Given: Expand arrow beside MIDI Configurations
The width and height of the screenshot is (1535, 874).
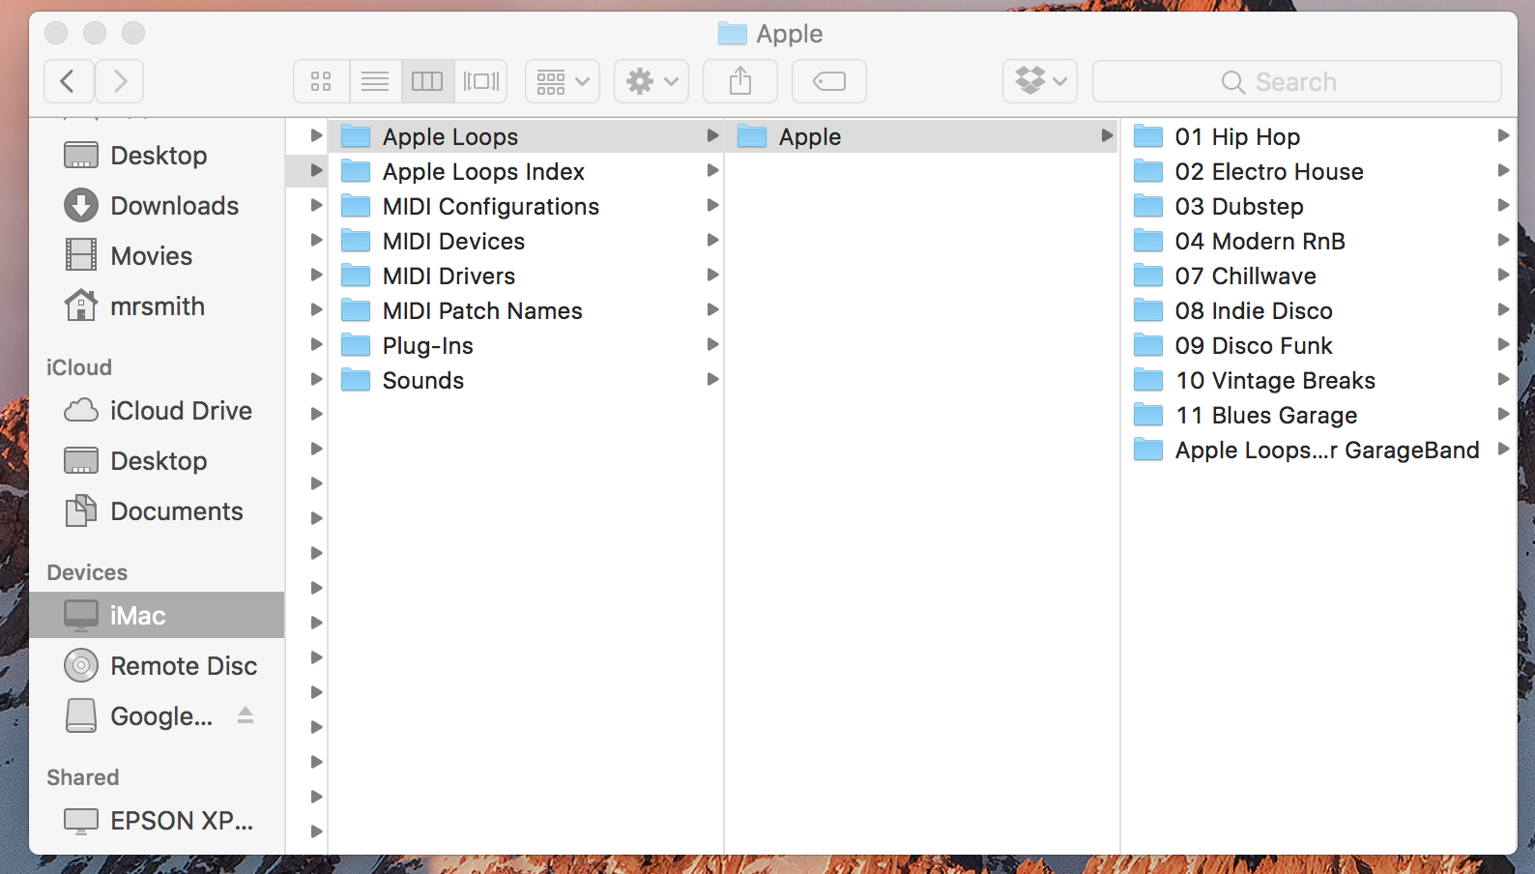Looking at the screenshot, I should (712, 205).
